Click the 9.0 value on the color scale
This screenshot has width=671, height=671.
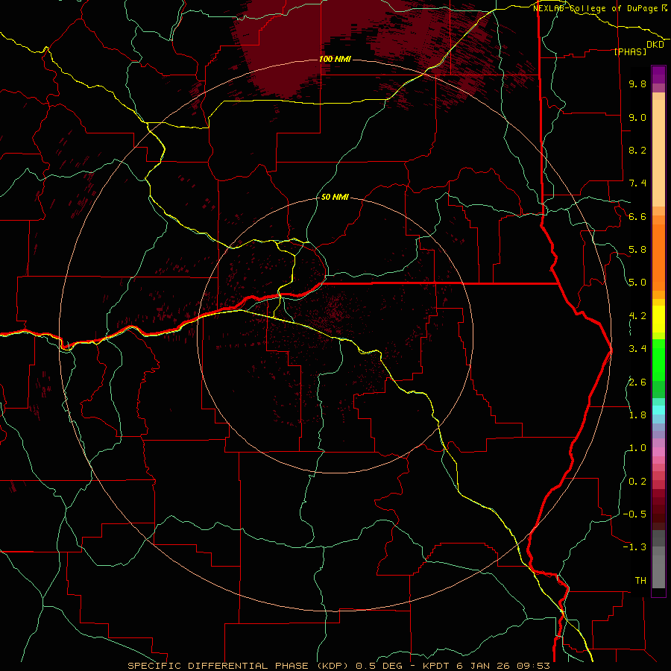(x=637, y=117)
